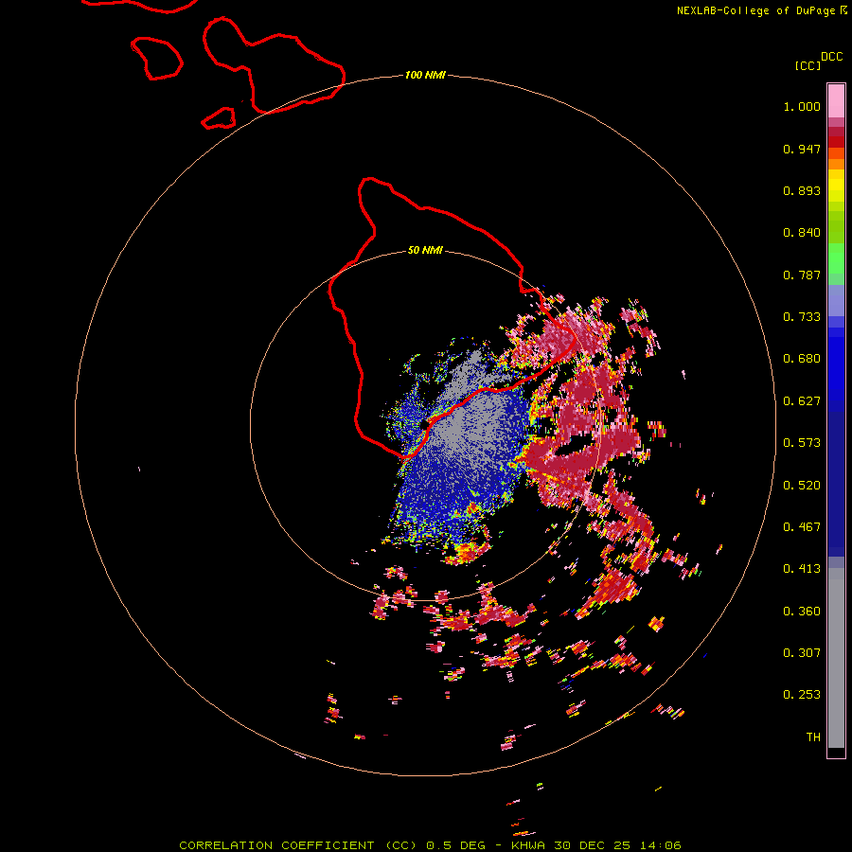
Task: Click the 0.253 color scale value
Action: [x=802, y=695]
